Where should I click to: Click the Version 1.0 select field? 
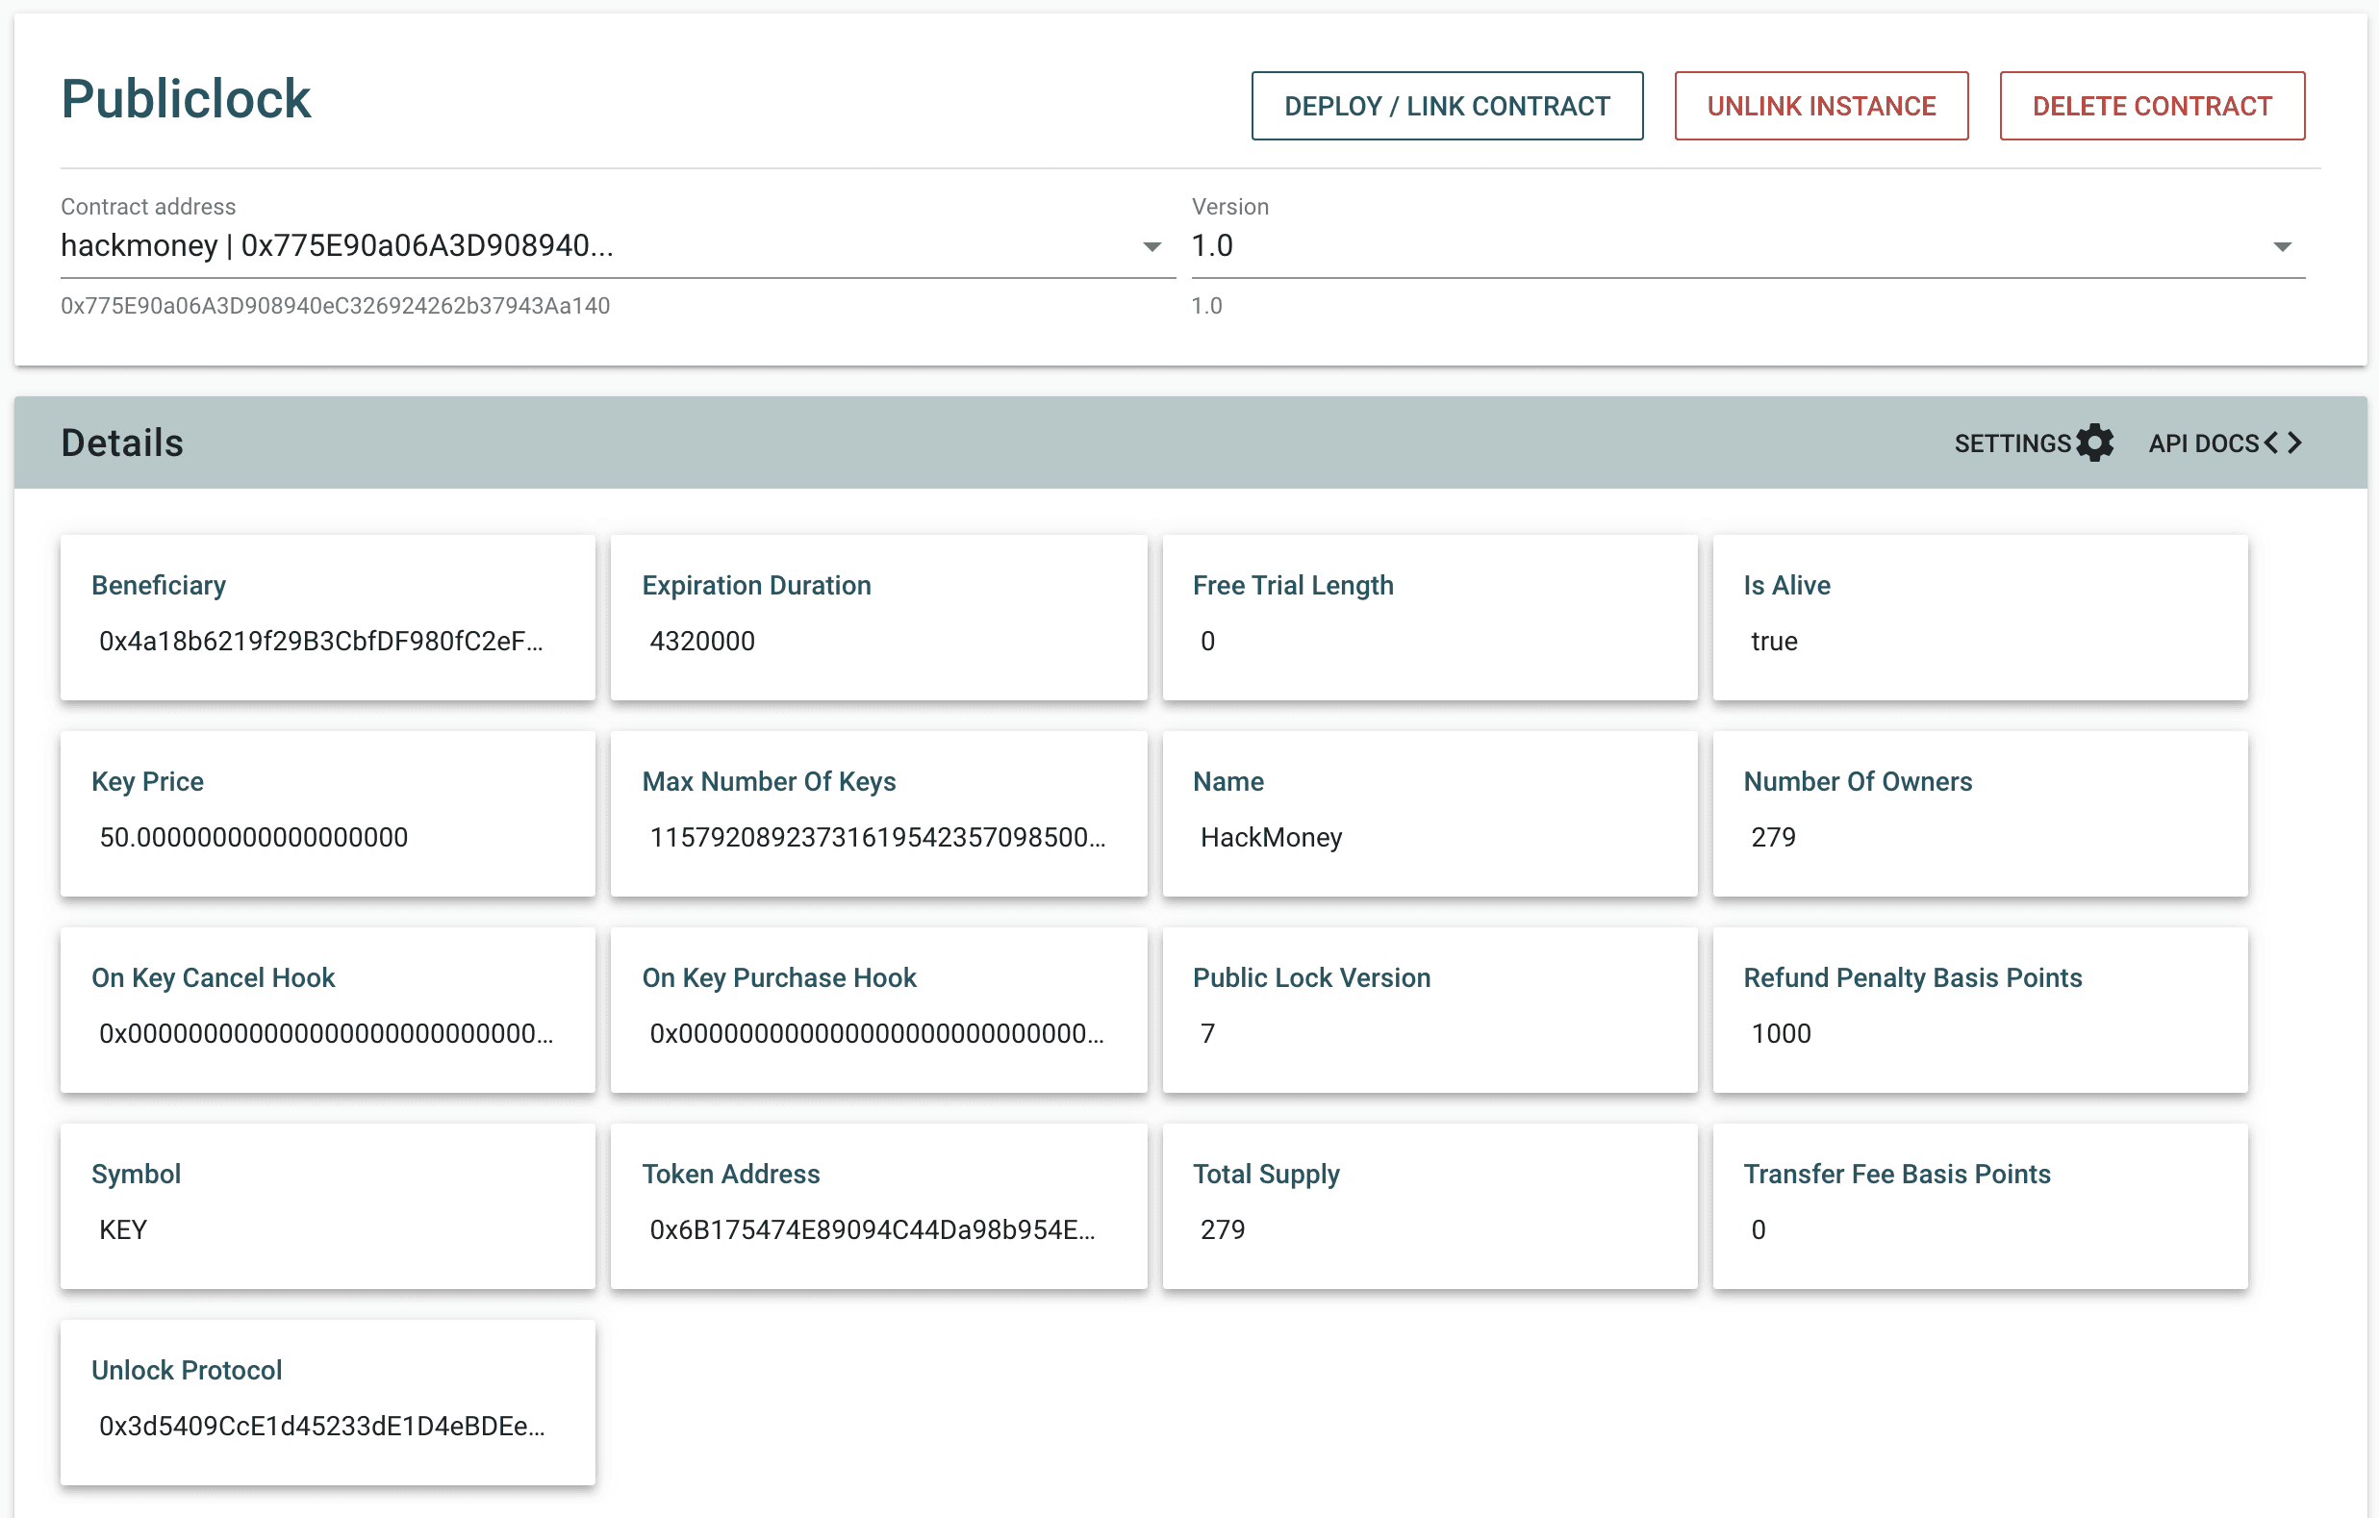[x=1719, y=246]
